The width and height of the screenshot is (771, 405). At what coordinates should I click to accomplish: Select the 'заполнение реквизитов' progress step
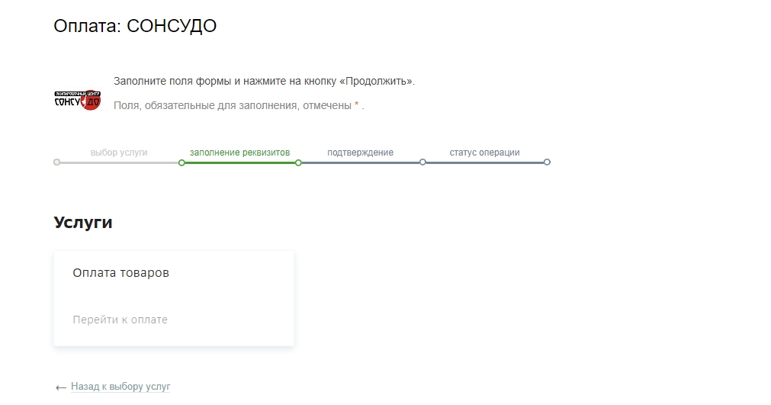240,153
